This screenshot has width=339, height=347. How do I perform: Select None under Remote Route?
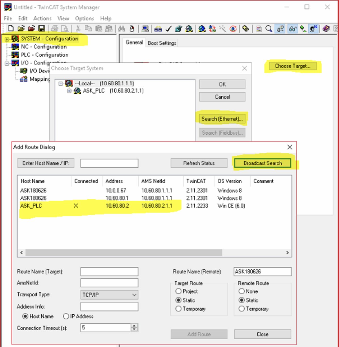pyautogui.click(x=241, y=291)
